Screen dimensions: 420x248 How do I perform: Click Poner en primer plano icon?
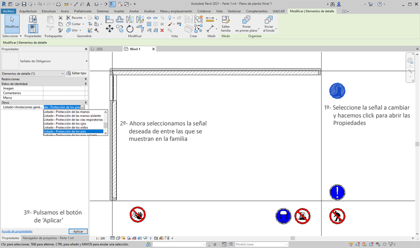[x=246, y=23]
